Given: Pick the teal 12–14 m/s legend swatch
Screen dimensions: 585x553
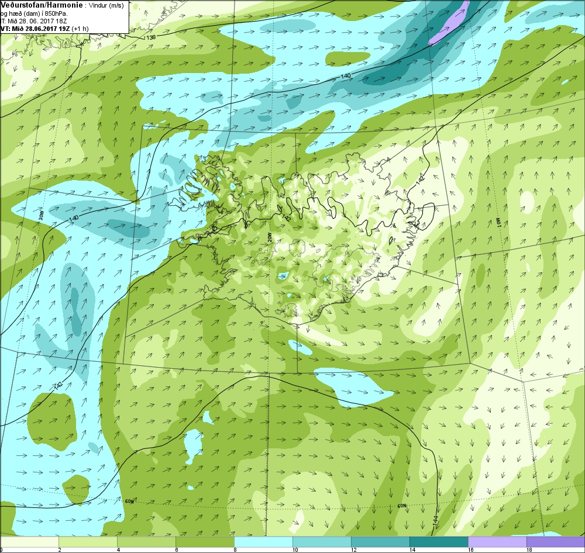Looking at the screenshot, I should pyautogui.click(x=380, y=541).
